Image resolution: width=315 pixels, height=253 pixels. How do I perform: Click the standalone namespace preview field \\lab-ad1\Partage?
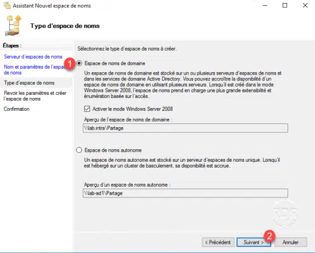pyautogui.click(x=185, y=194)
